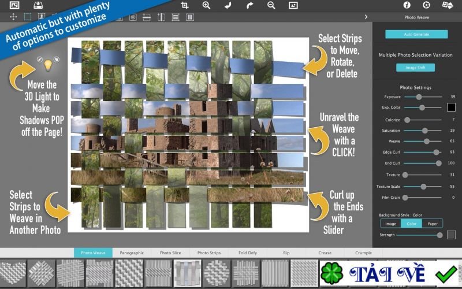The width and height of the screenshot is (462, 289).
Task: Click the save/export tray icon
Action: coord(38,5)
